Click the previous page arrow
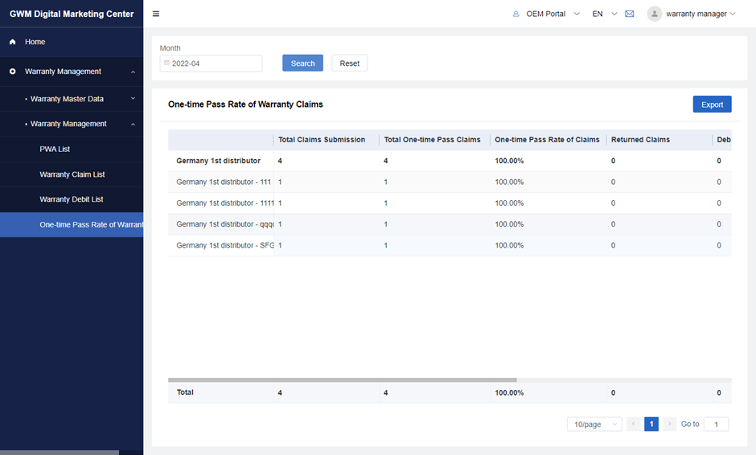The image size is (756, 455). (x=634, y=424)
